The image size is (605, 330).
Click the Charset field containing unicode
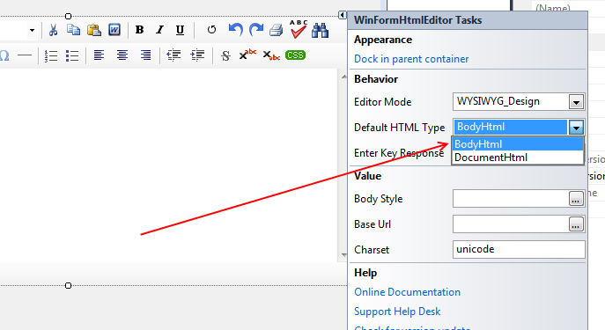click(519, 249)
